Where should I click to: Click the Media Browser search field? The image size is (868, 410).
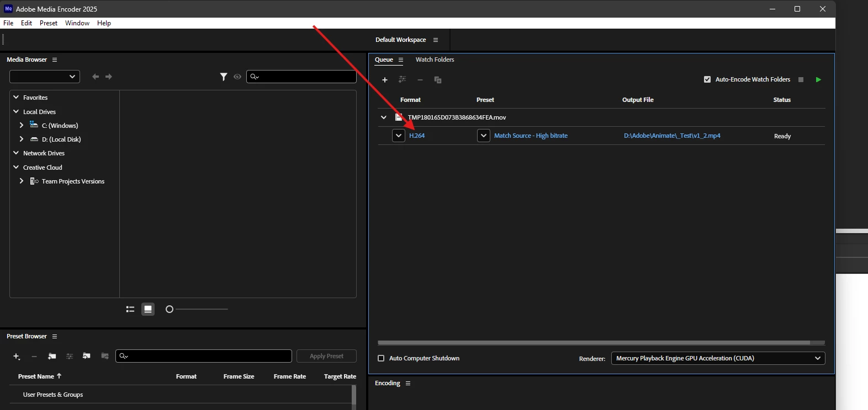pyautogui.click(x=301, y=77)
